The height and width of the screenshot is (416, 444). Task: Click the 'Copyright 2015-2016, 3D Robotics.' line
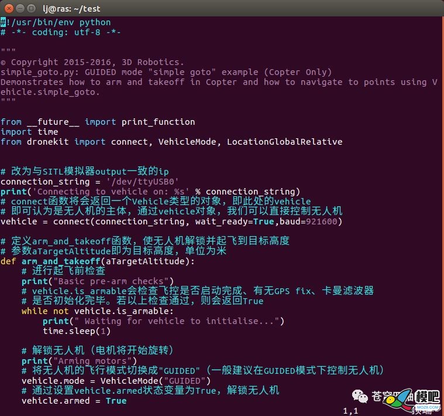pos(92,62)
